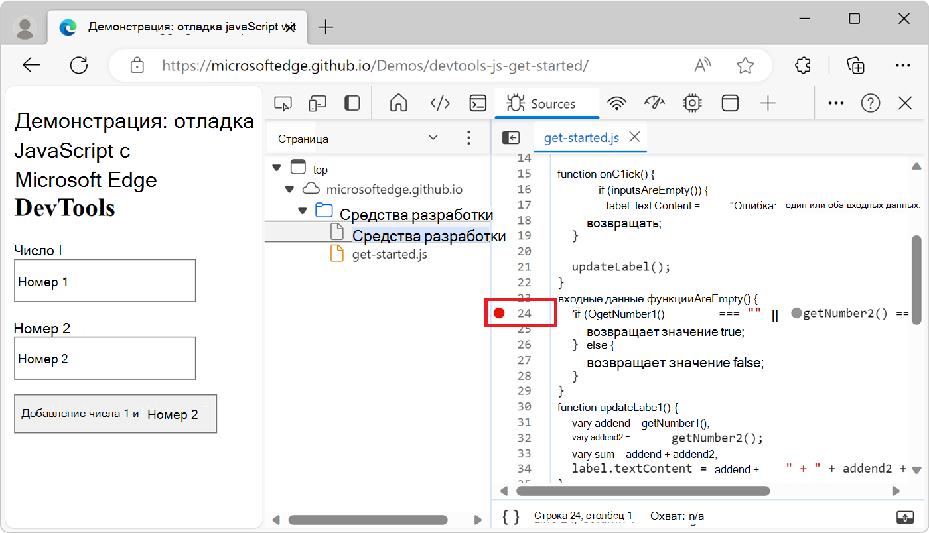Add more tools with plus icon
Screen dimensions: 929x533
tap(768, 103)
